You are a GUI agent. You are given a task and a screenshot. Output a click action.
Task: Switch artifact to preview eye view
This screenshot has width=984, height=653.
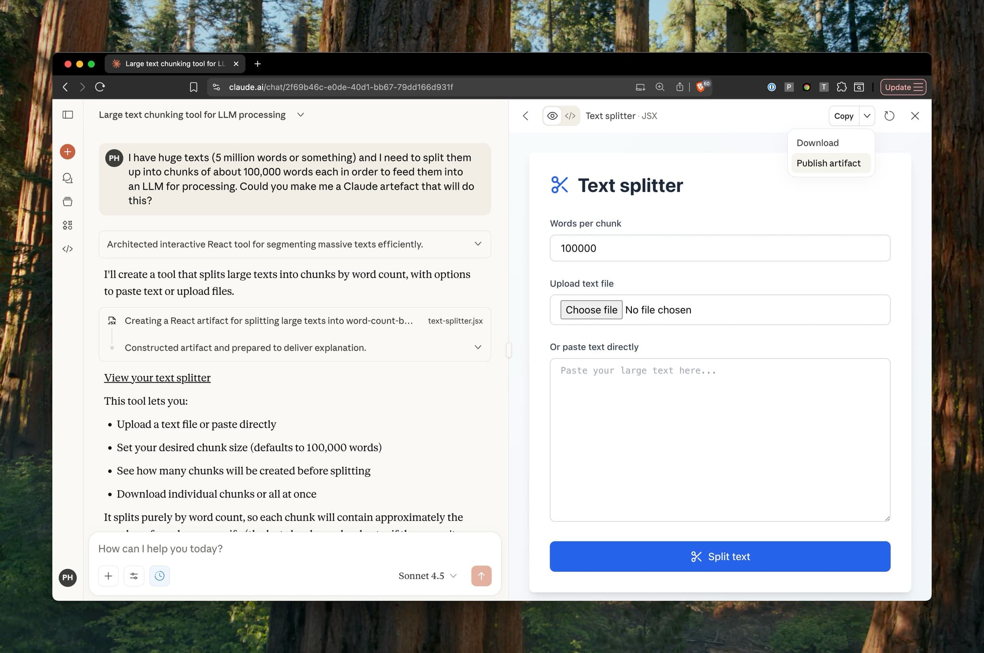[553, 116]
